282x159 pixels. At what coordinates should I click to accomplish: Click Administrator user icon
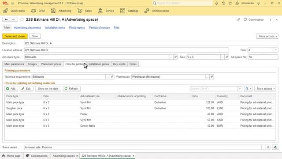[237, 3]
